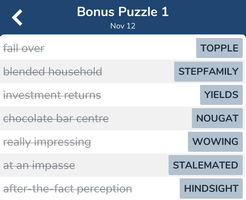246x200 pixels.
Task: Tap the NOUGAT answer tile
Action: 217,118
